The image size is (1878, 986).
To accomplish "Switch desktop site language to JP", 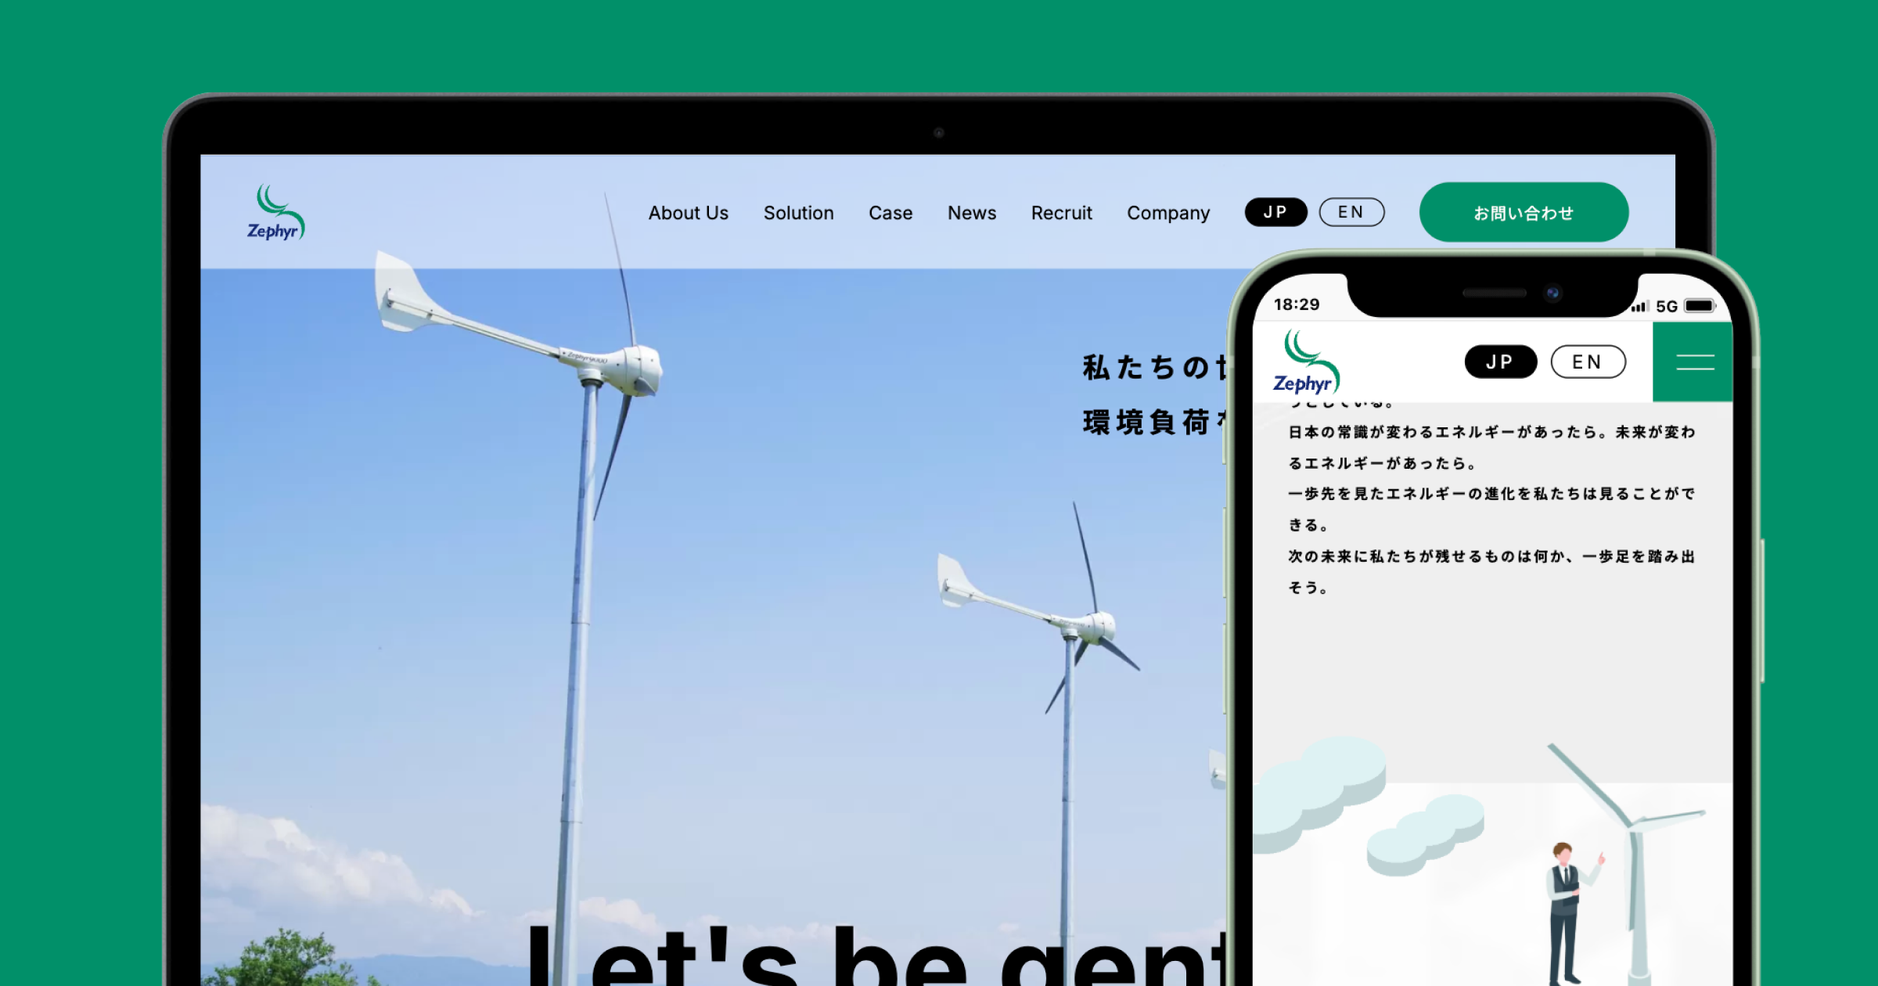I will (x=1275, y=212).
